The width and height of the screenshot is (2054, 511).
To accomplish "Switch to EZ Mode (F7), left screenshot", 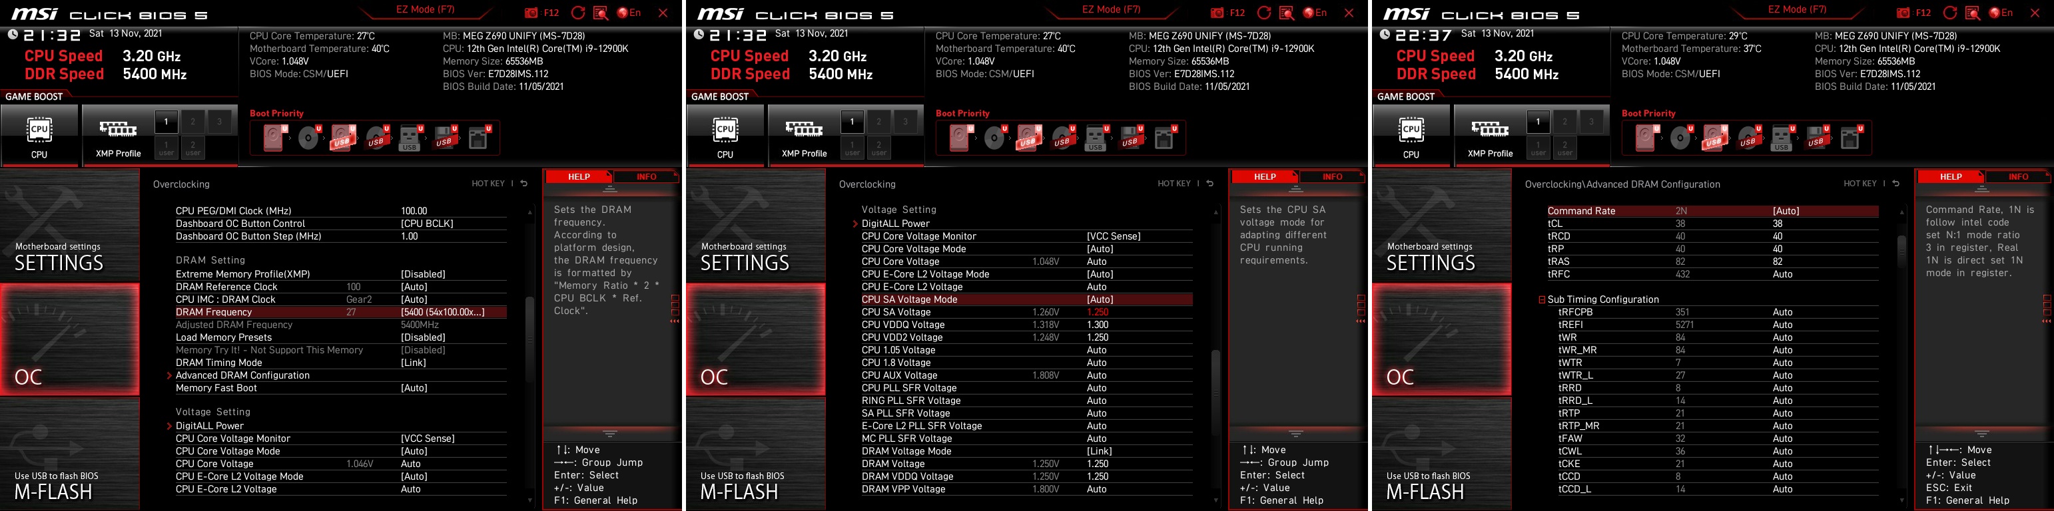I will click(x=425, y=9).
